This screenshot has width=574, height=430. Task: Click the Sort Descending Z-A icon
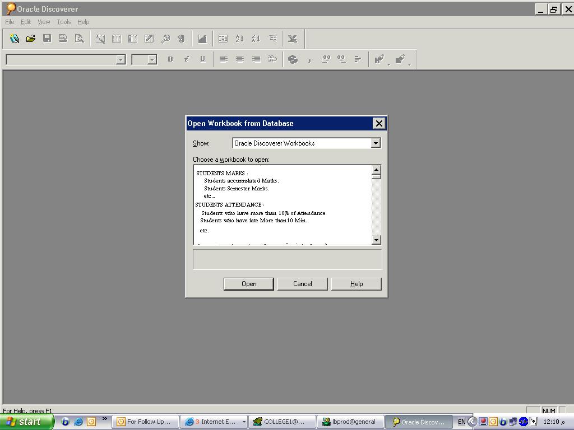click(x=256, y=39)
